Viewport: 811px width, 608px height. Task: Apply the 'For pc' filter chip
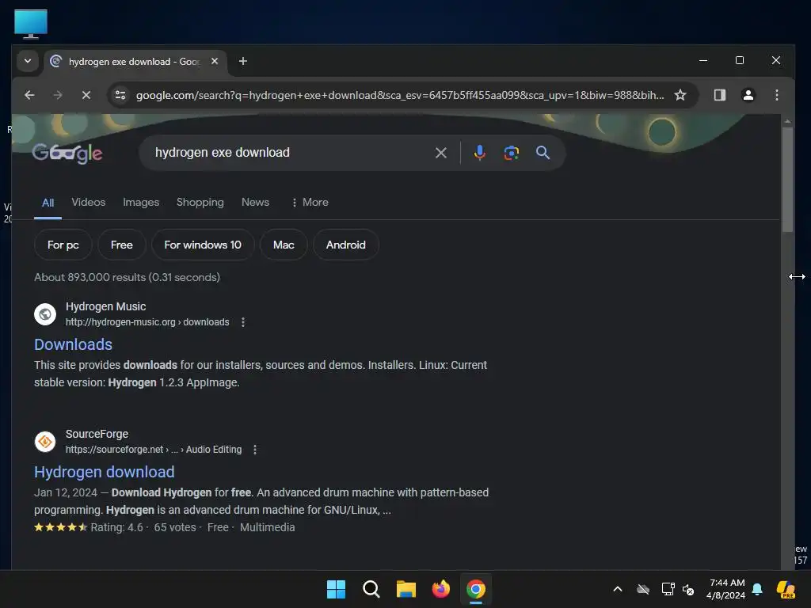[63, 245]
